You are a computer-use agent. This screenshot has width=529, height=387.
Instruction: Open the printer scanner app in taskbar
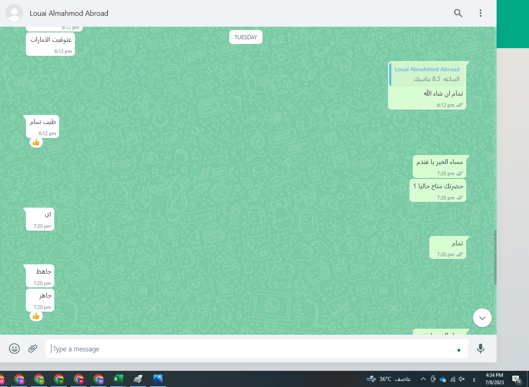pos(138,379)
